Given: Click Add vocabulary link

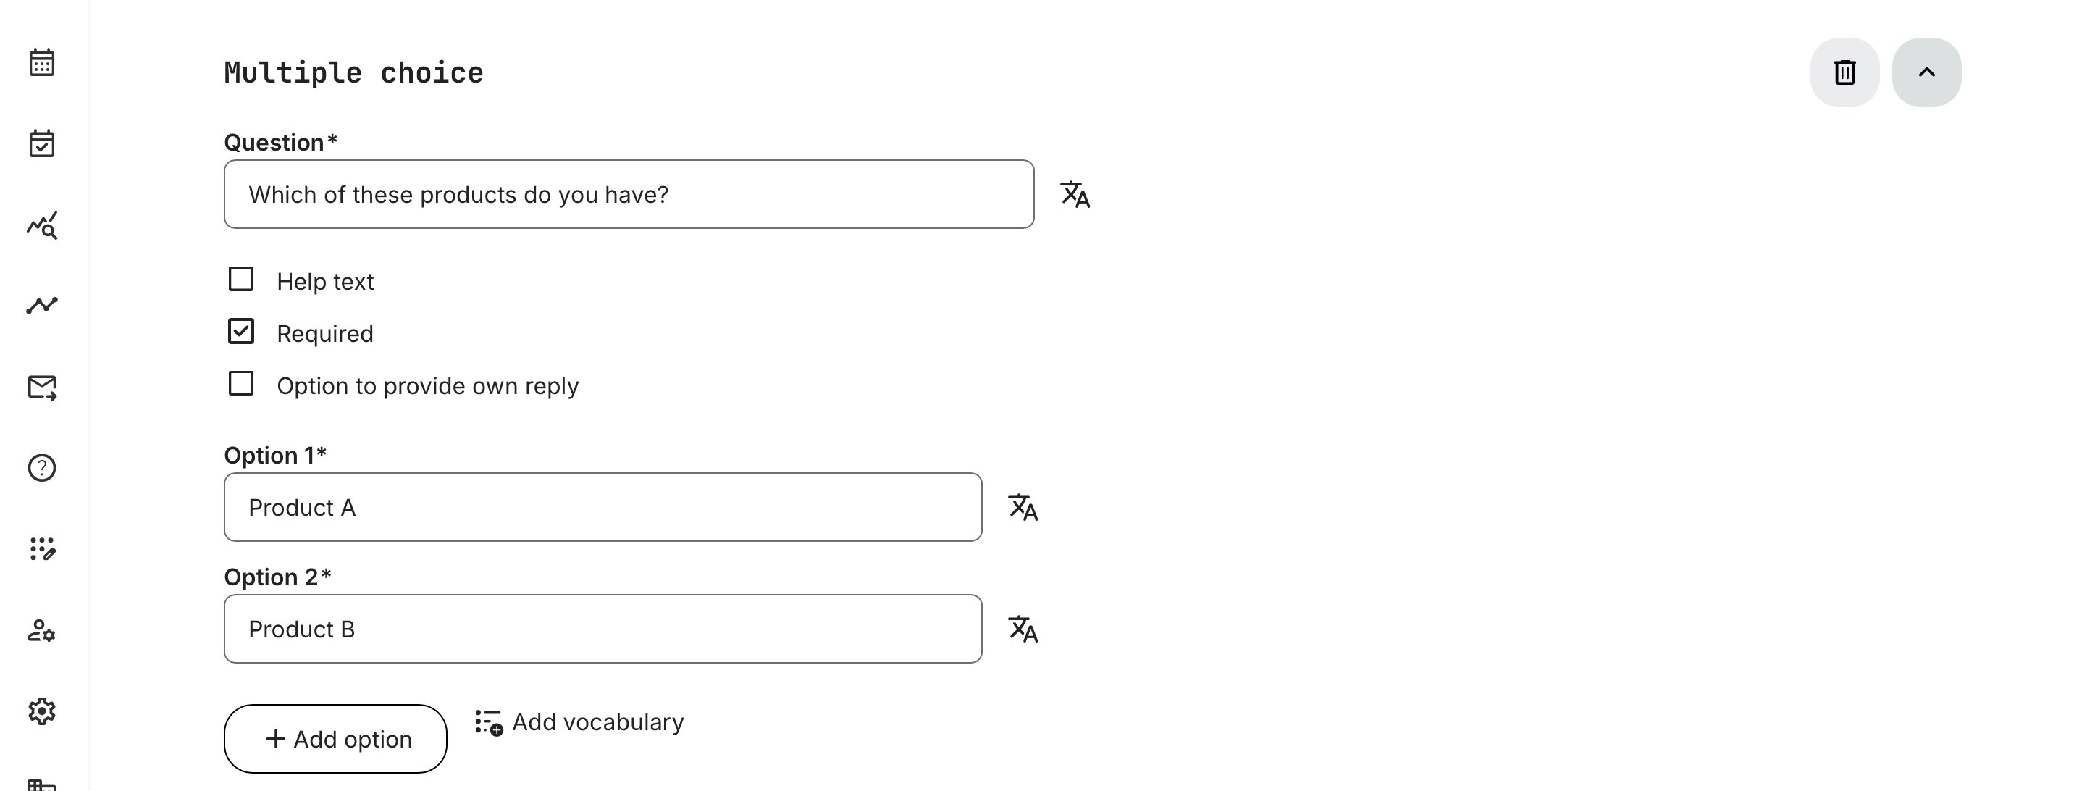Looking at the screenshot, I should [x=579, y=721].
